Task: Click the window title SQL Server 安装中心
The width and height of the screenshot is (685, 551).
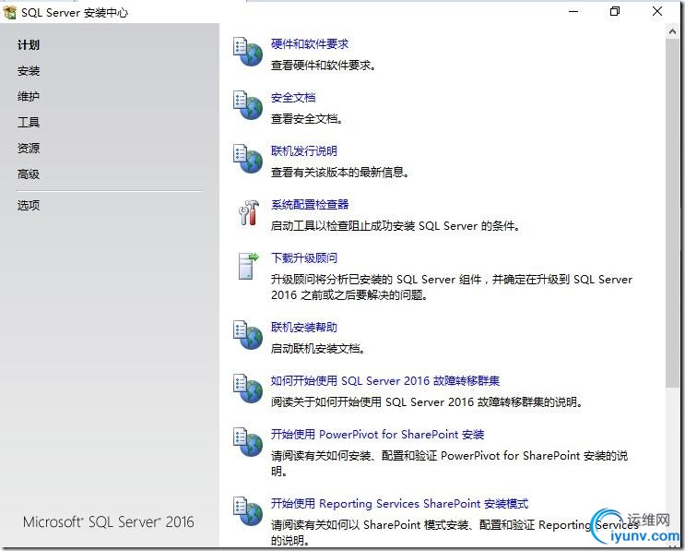Action: [x=75, y=13]
